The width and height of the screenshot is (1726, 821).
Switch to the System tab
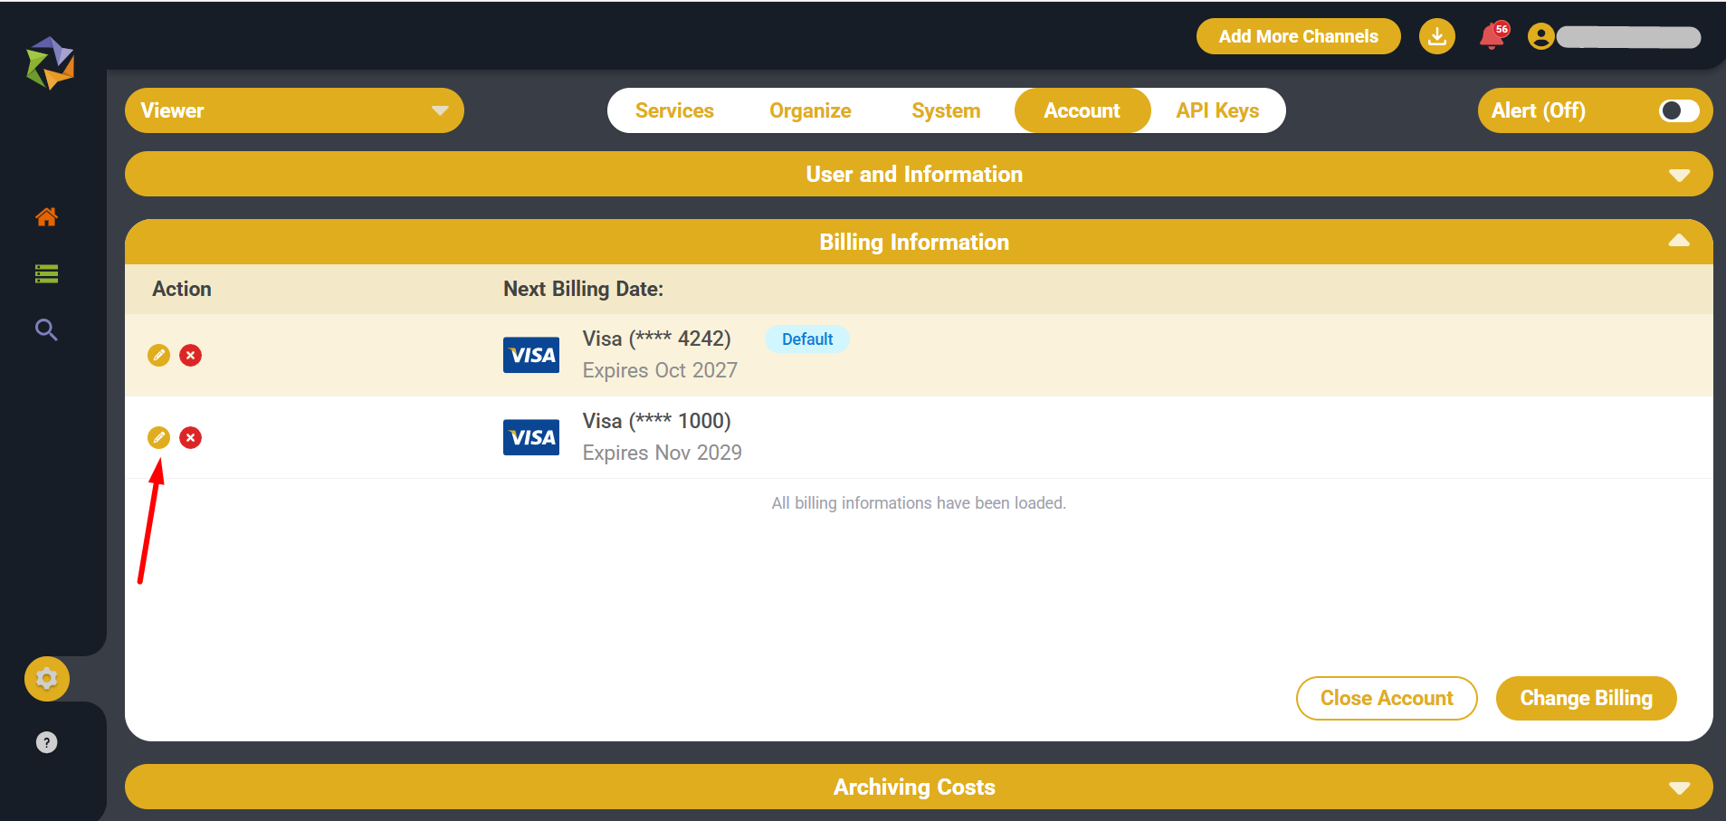point(946,110)
